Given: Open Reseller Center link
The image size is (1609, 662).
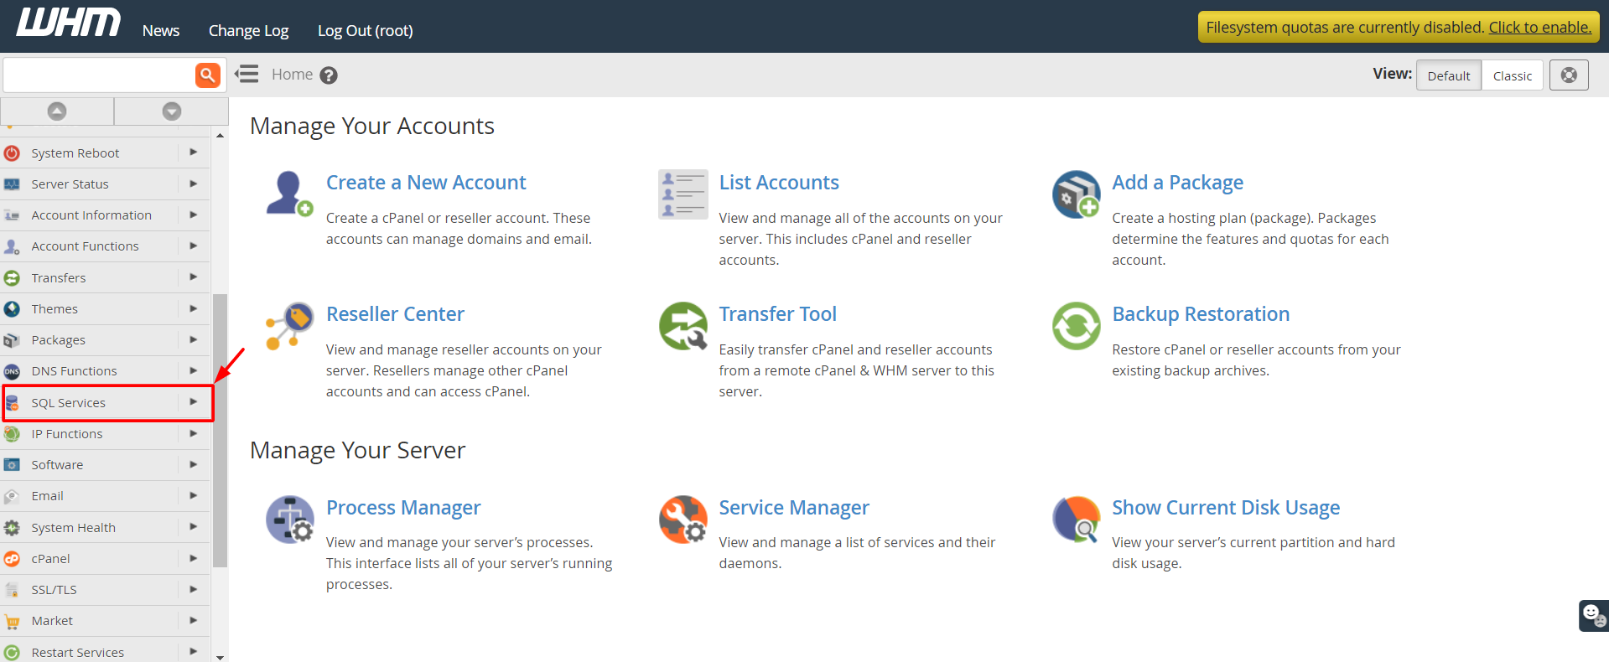Looking at the screenshot, I should [x=395, y=314].
